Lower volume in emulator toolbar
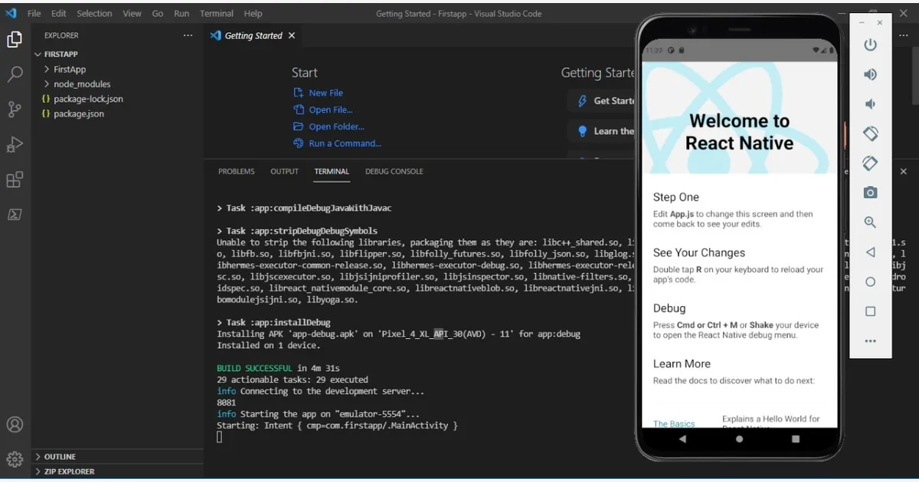 (870, 104)
